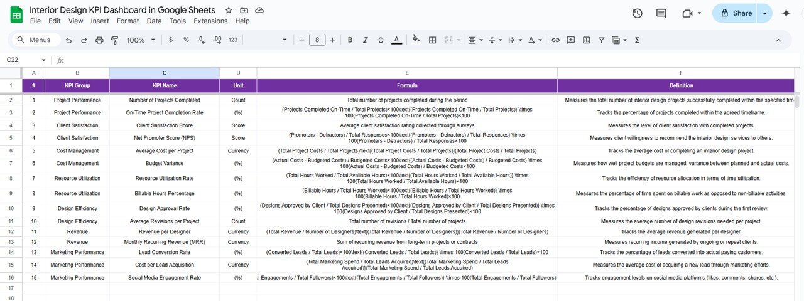Create a filter
This screenshot has height=301, width=804.
coord(601,40)
